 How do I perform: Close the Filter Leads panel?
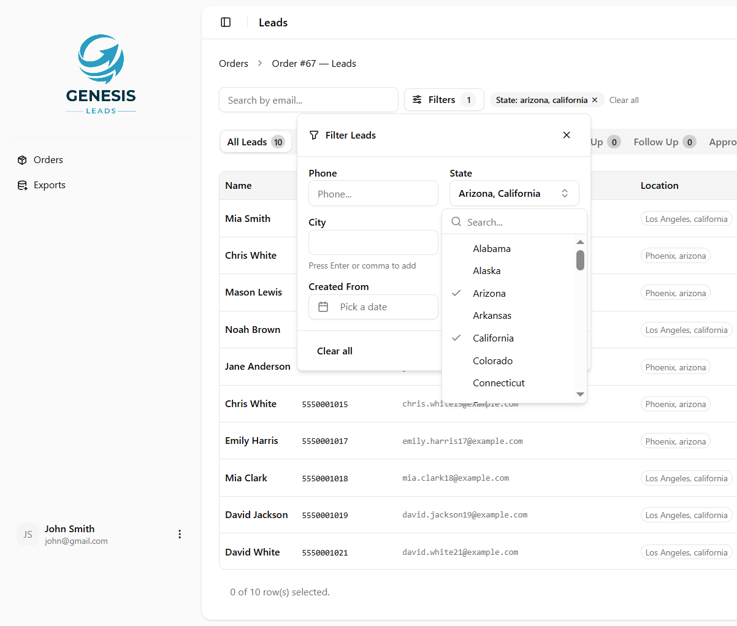pos(567,135)
